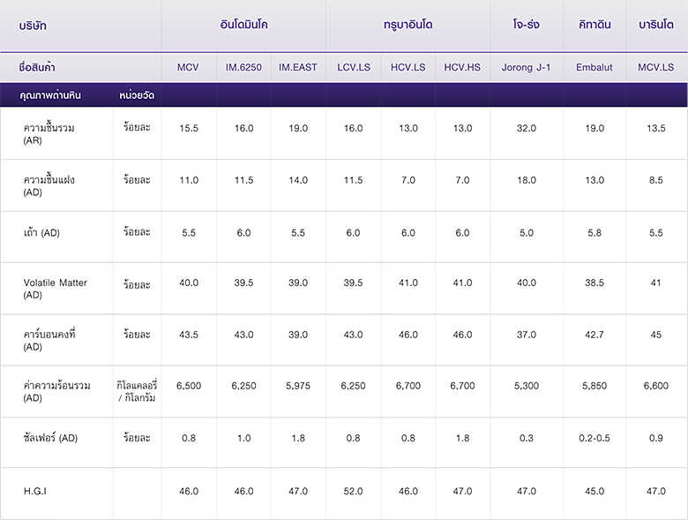688x520 pixels.
Task: Click volatile matter value 40.0 for MCV
Action: tap(189, 283)
